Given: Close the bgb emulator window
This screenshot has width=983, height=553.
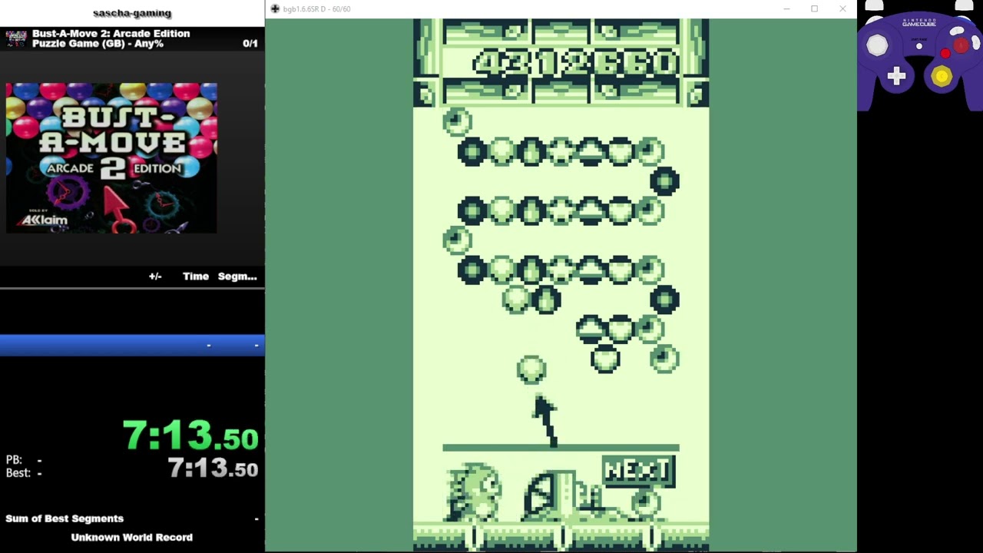Looking at the screenshot, I should [842, 9].
